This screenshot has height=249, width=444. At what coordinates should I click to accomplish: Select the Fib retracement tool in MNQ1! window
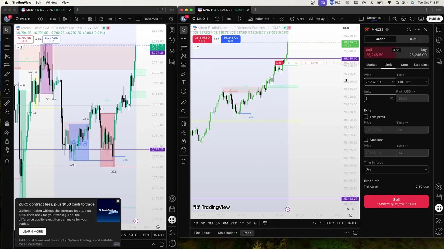(183, 47)
